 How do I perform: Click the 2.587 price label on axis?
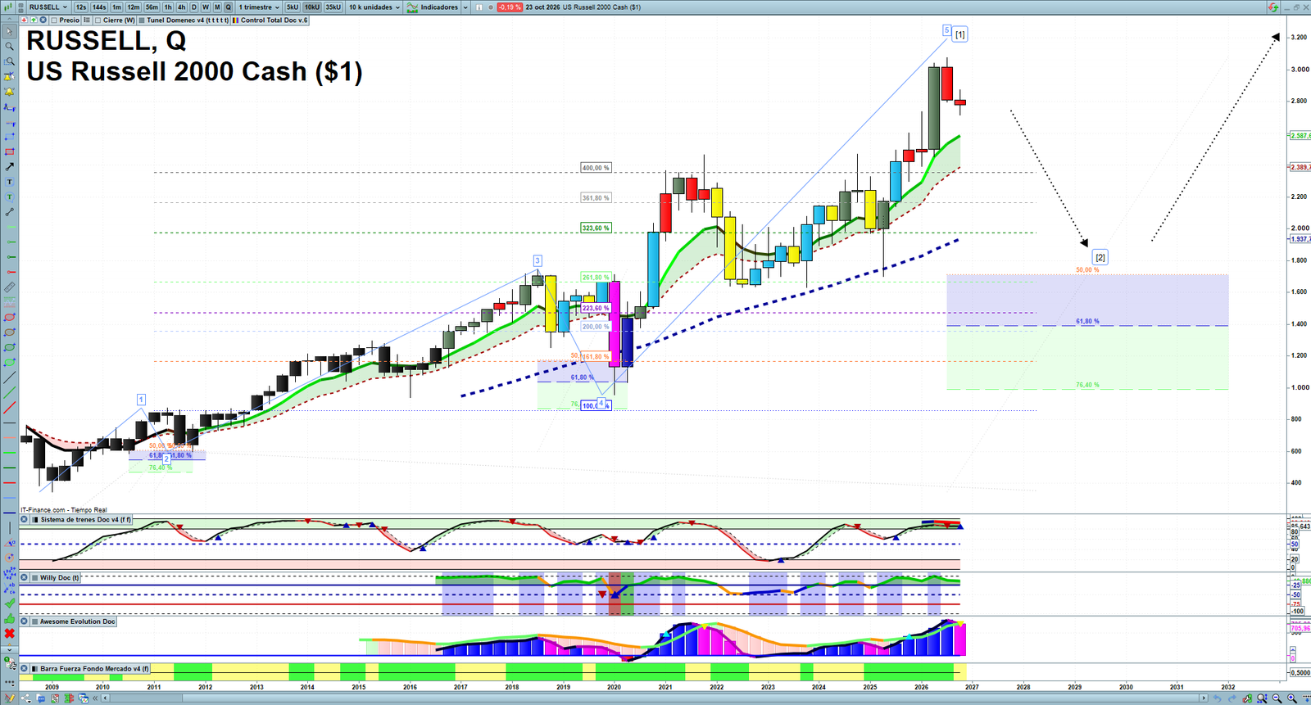pos(1300,135)
